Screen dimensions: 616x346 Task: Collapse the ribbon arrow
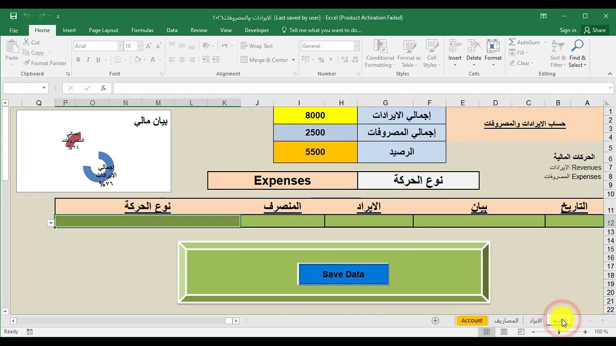click(610, 74)
